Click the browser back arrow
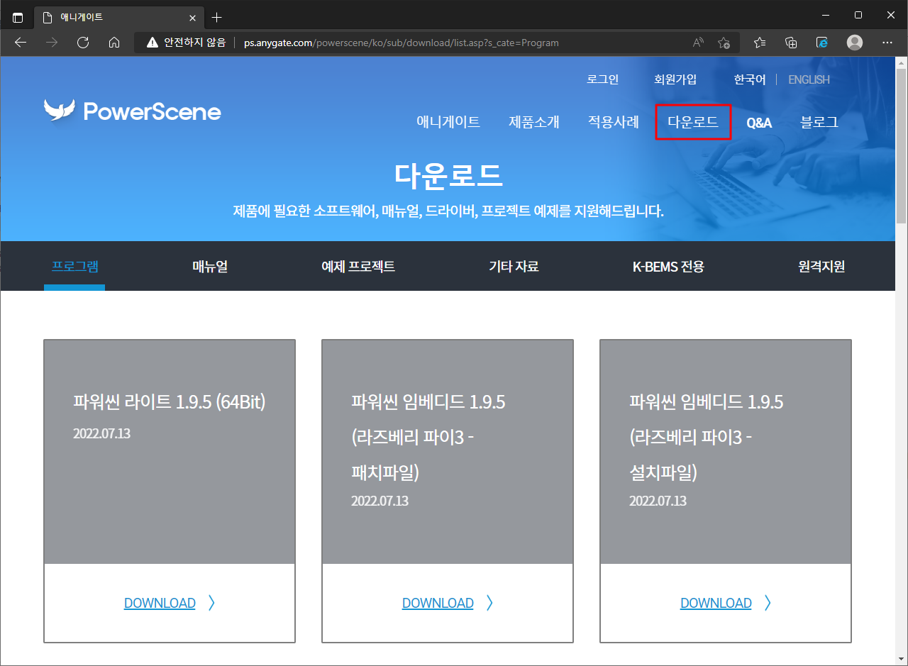Image resolution: width=908 pixels, height=666 pixels. (x=20, y=43)
